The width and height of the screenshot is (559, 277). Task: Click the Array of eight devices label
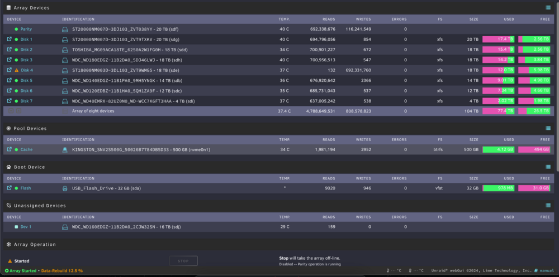click(x=93, y=111)
